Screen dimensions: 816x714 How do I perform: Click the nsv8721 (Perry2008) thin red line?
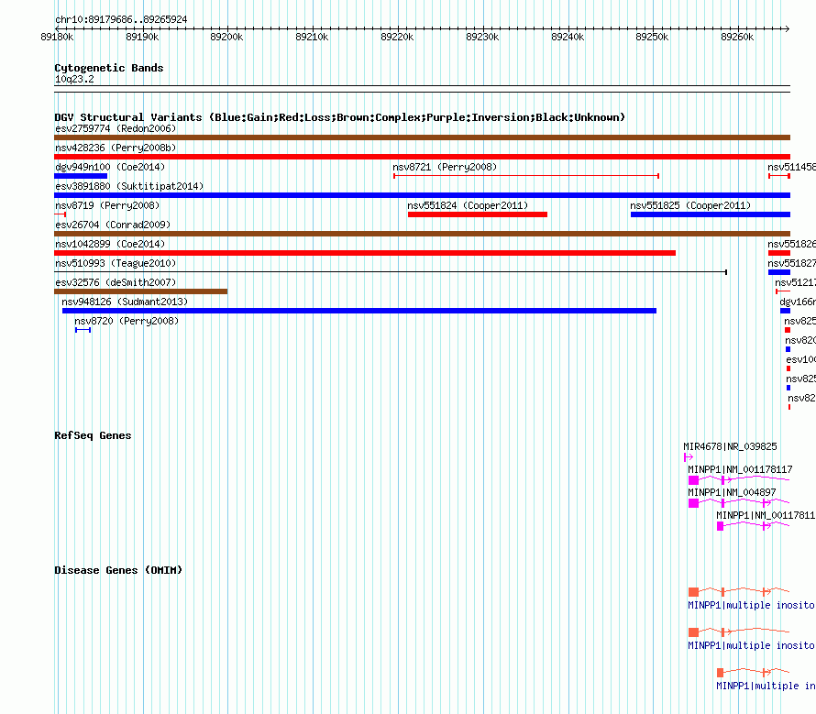(526, 176)
